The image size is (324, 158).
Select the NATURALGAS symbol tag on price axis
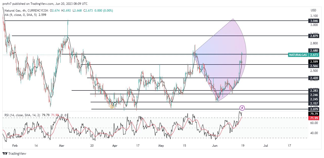coord(298,55)
